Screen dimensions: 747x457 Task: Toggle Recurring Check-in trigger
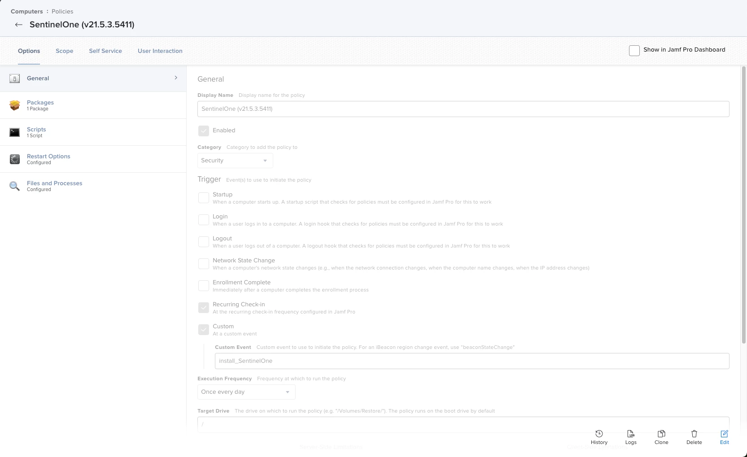tap(204, 308)
